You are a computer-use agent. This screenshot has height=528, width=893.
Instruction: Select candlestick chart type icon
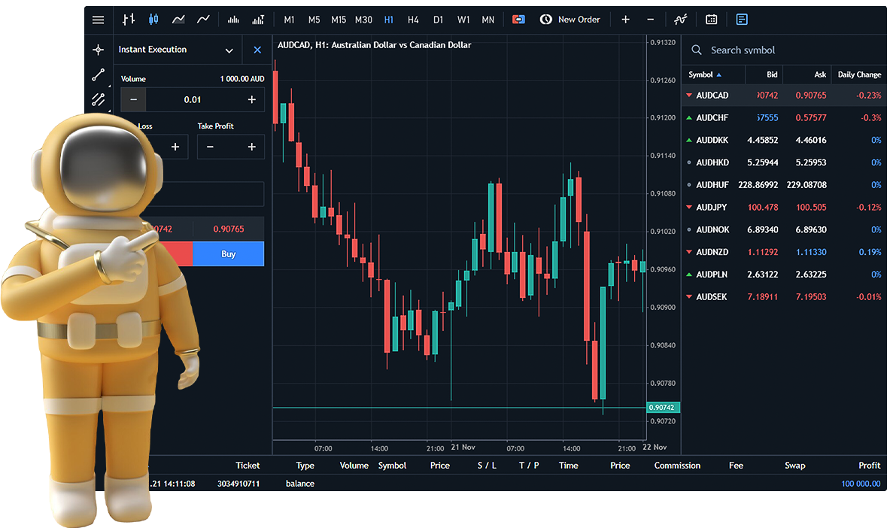[x=153, y=20]
